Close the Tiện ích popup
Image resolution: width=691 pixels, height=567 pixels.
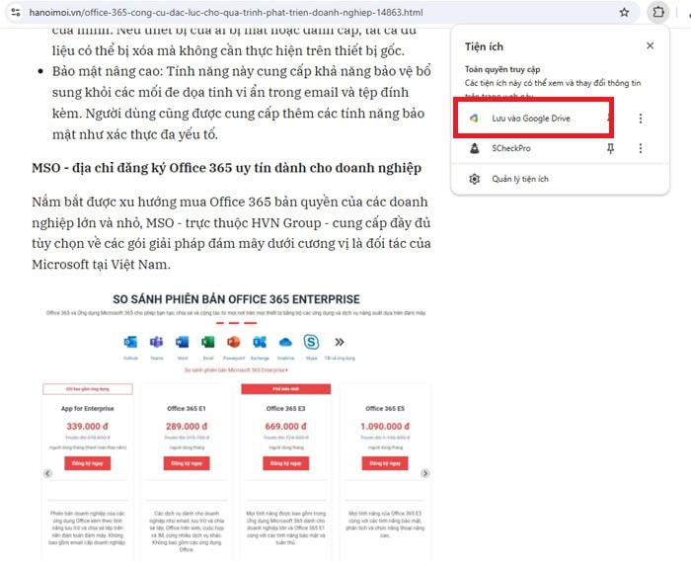click(650, 45)
